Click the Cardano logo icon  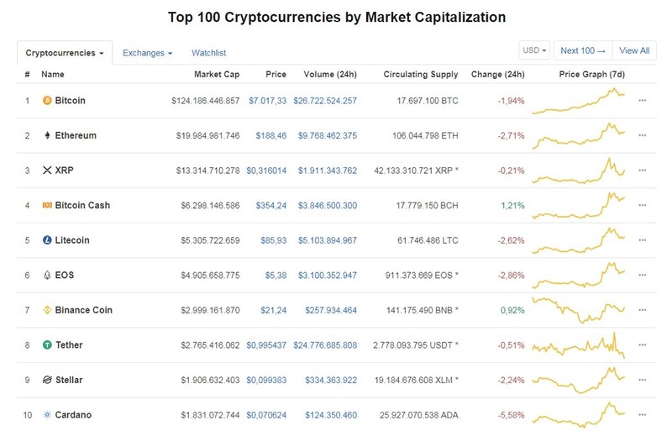coord(47,415)
